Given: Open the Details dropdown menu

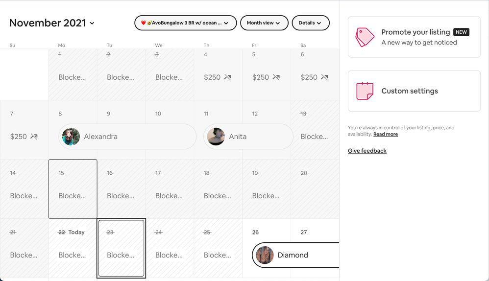Looking at the screenshot, I should tap(310, 23).
